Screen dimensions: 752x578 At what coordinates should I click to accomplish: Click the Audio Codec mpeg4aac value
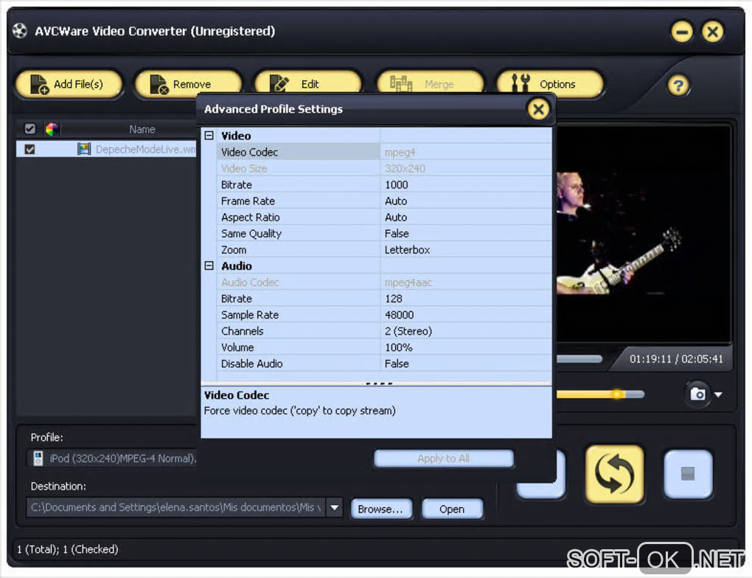coord(466,282)
